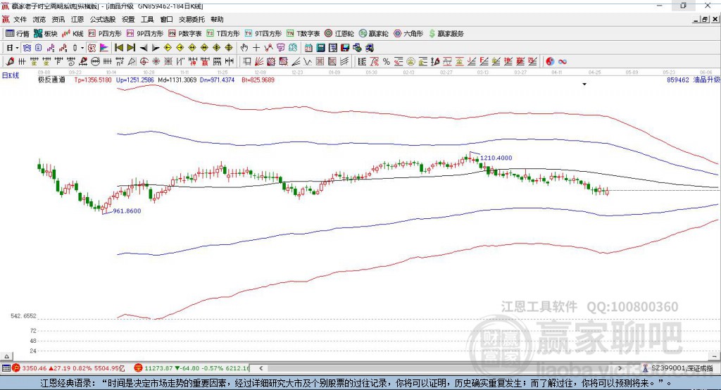
Task: Expand the candlestick style dropdown arrow
Action: [x=82, y=48]
